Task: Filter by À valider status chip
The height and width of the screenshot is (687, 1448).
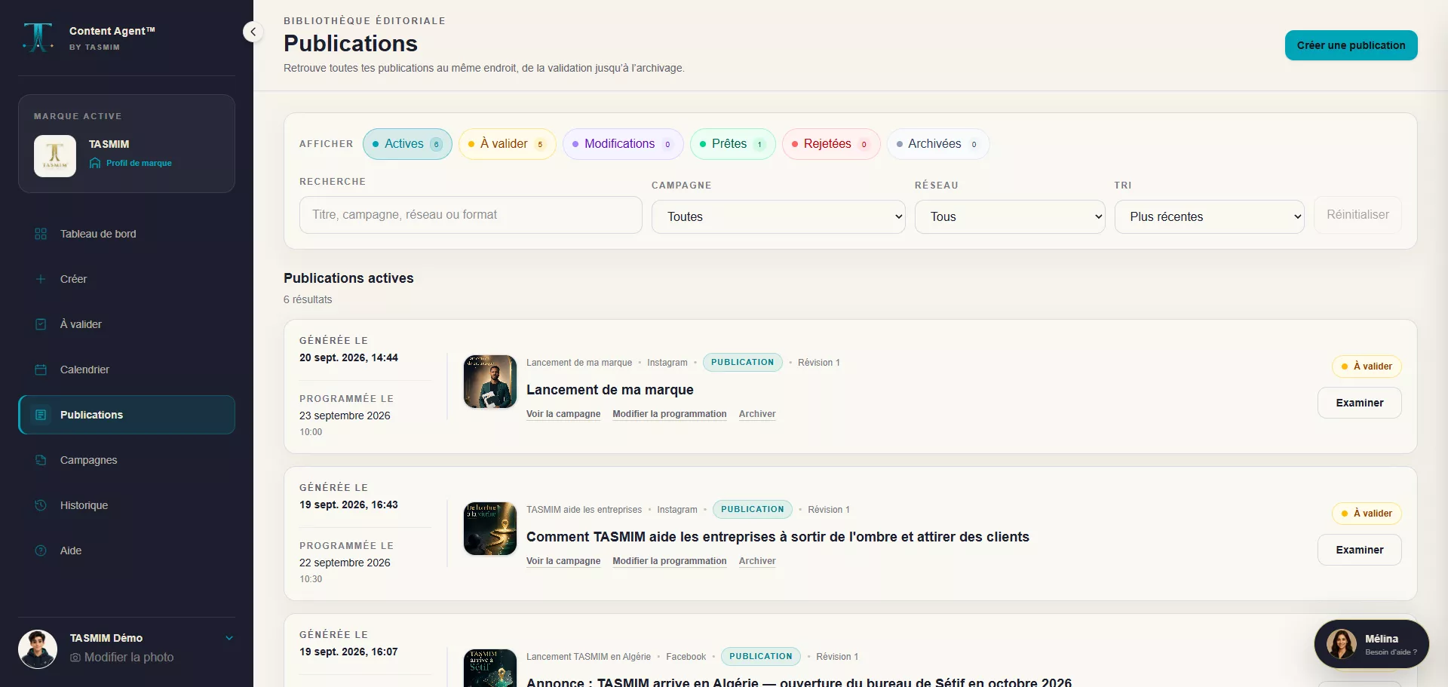Action: [507, 144]
